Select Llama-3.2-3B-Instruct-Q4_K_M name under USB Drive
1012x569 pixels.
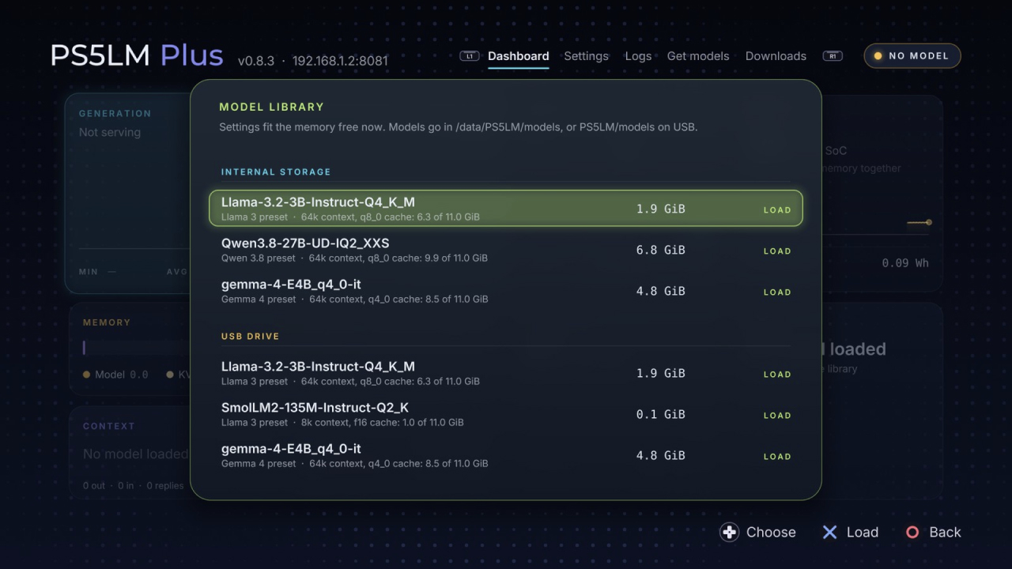point(318,367)
